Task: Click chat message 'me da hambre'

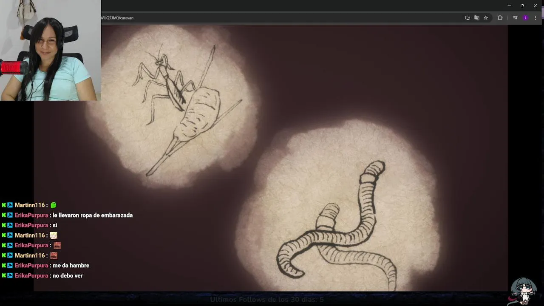Action: 71,266
